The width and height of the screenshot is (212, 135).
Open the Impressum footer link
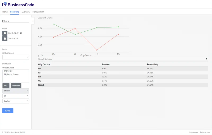click(194, 132)
